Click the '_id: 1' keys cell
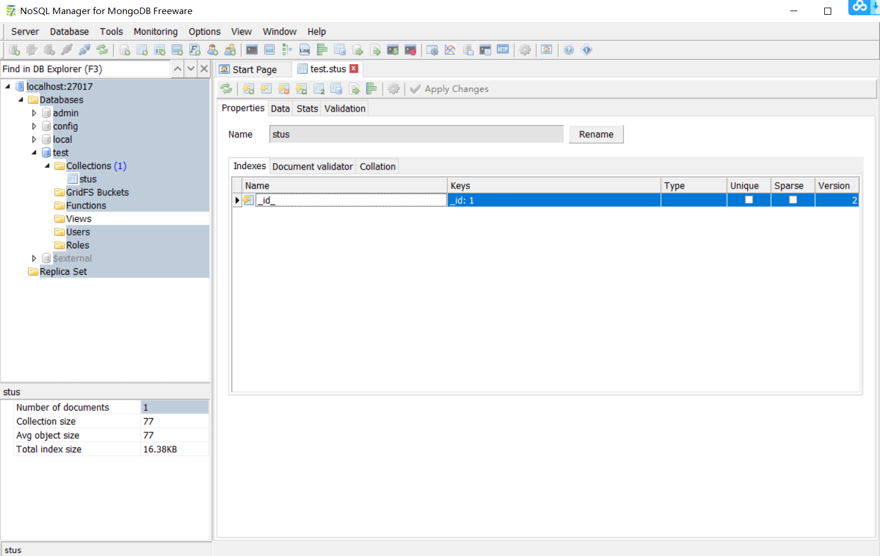Screen dimensions: 880x556 pyautogui.click(x=554, y=200)
